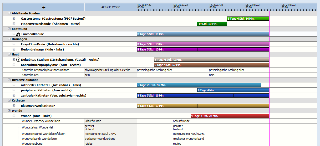Select the Redondrainage tree item

42,49
